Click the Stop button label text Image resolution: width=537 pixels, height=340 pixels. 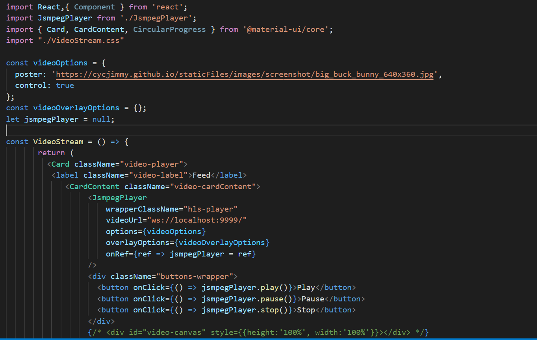click(306, 310)
